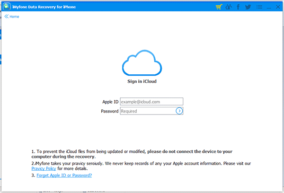Open Forget Apple ID or Password link
Image resolution: width=284 pixels, height=193 pixels.
[64, 175]
